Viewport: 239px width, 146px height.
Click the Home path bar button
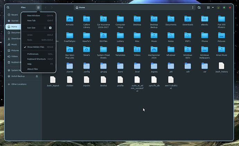(80, 7)
